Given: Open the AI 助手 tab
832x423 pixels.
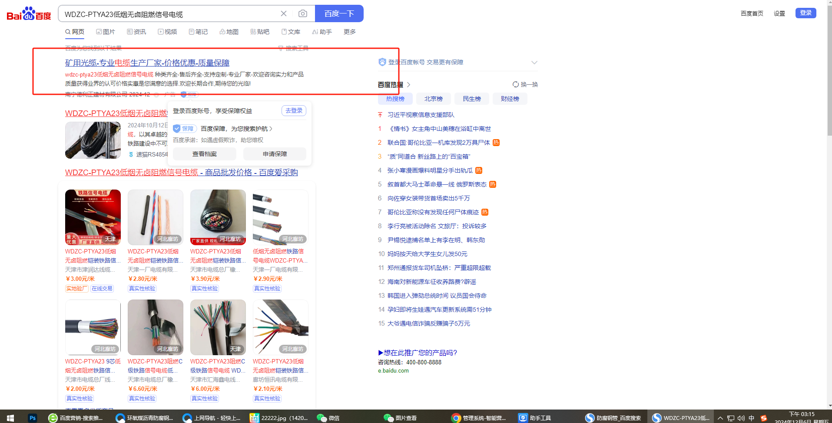Looking at the screenshot, I should tap(322, 32).
